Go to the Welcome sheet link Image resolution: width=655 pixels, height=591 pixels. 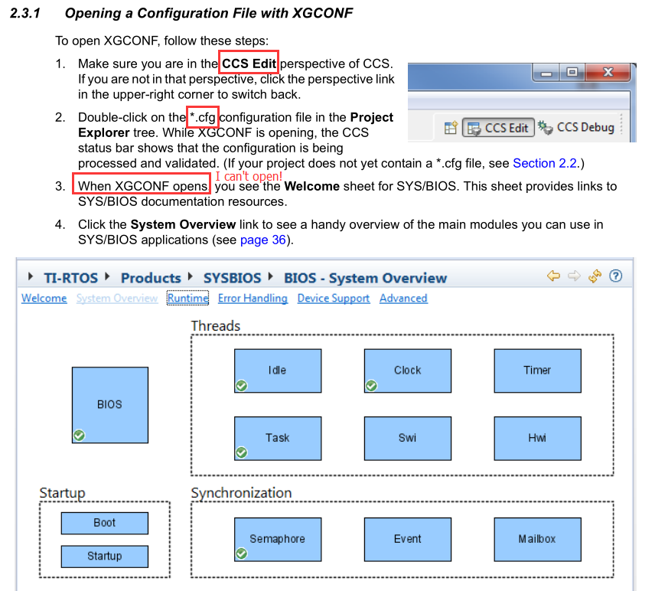[44, 299]
